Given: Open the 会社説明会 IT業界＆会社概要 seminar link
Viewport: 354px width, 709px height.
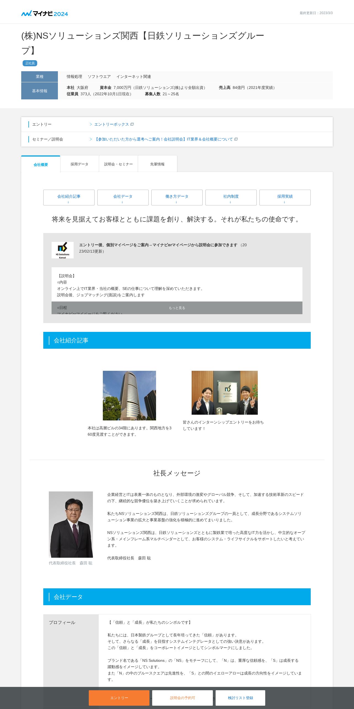Looking at the screenshot, I should 163,139.
